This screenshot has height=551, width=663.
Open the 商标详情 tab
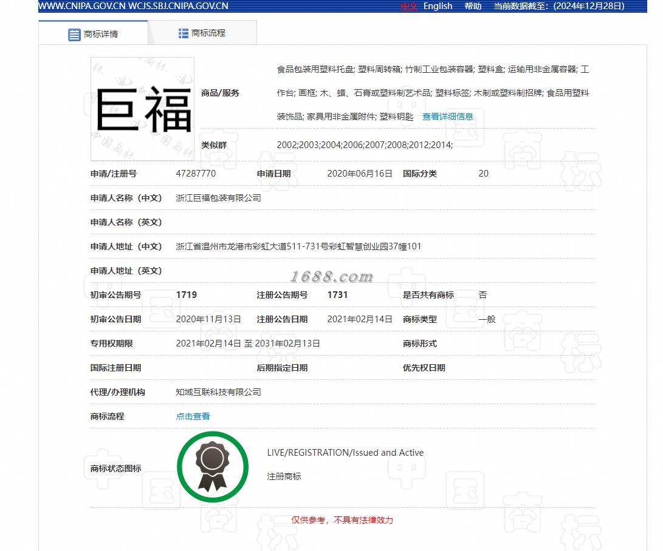[93, 34]
